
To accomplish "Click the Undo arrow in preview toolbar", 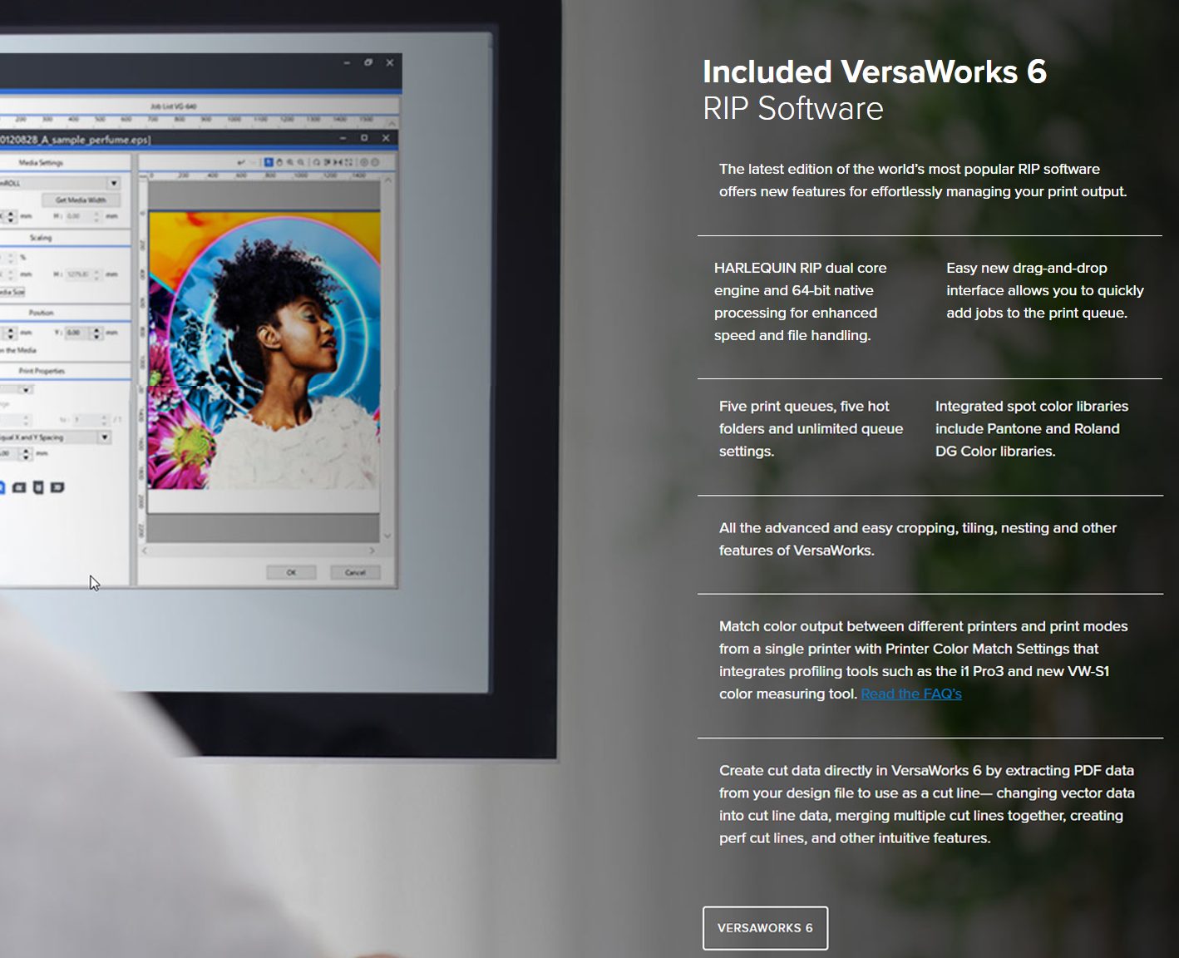I will (241, 162).
